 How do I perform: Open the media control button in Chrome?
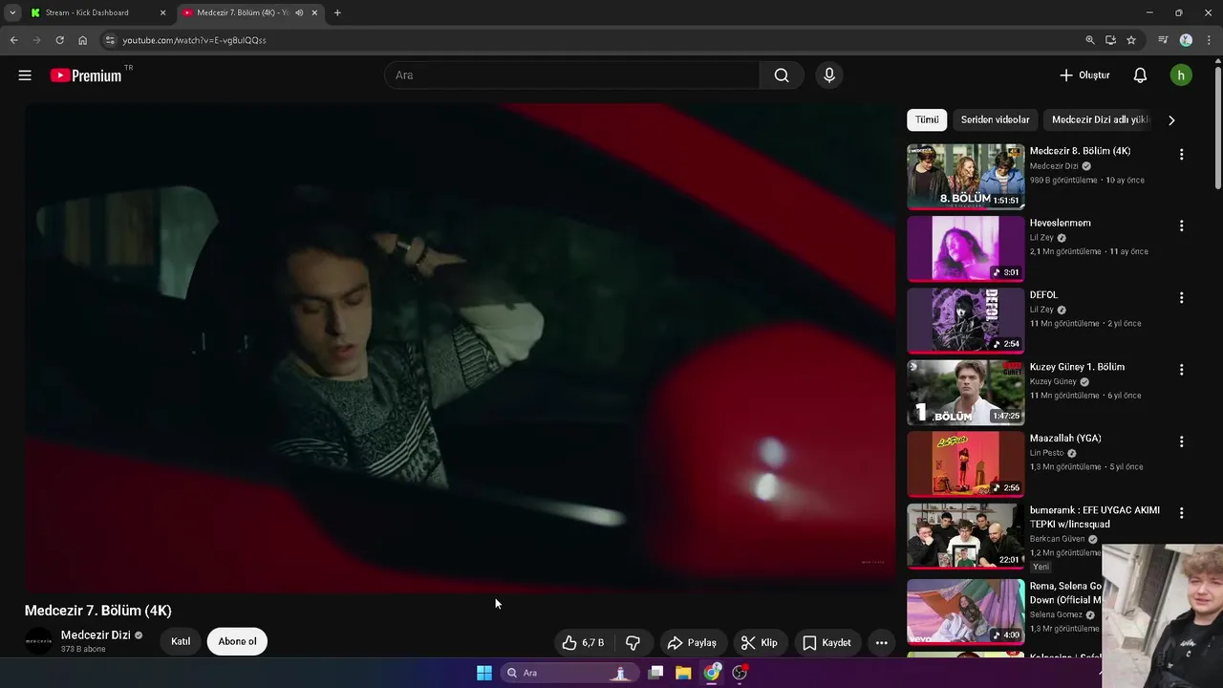pos(1163,40)
